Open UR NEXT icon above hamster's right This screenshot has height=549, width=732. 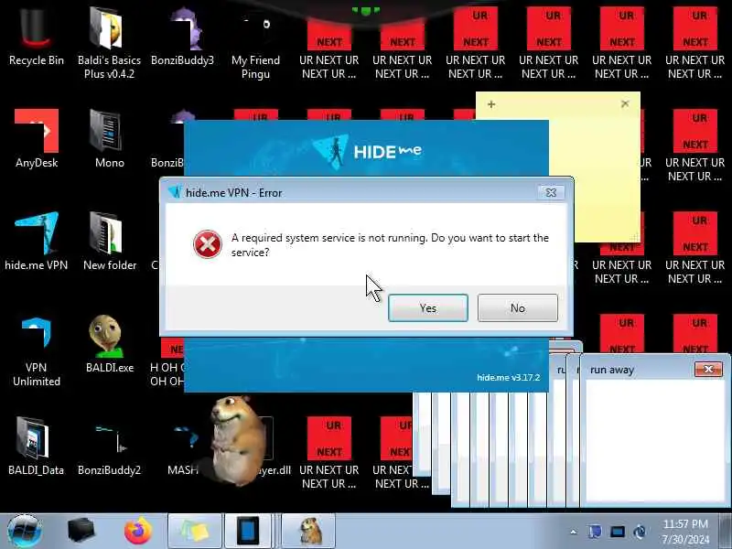[x=329, y=452]
